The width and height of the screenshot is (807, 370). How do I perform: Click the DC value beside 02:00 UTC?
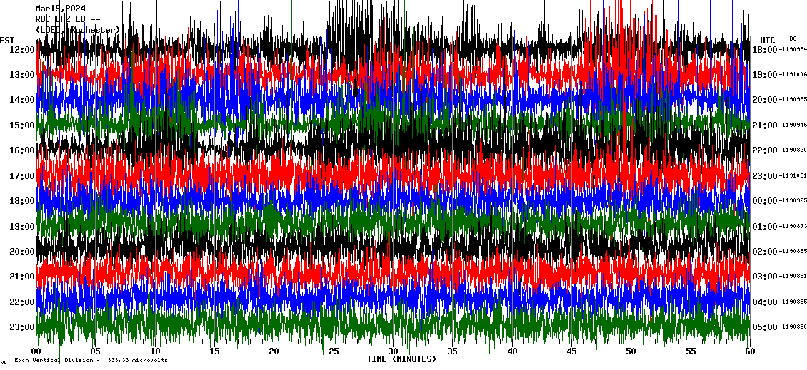tap(792, 251)
